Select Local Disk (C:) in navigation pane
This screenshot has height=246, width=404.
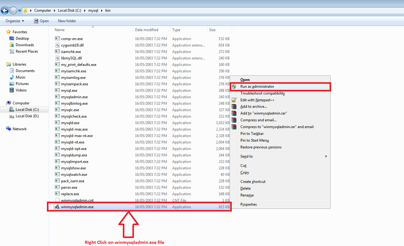coord(24,110)
